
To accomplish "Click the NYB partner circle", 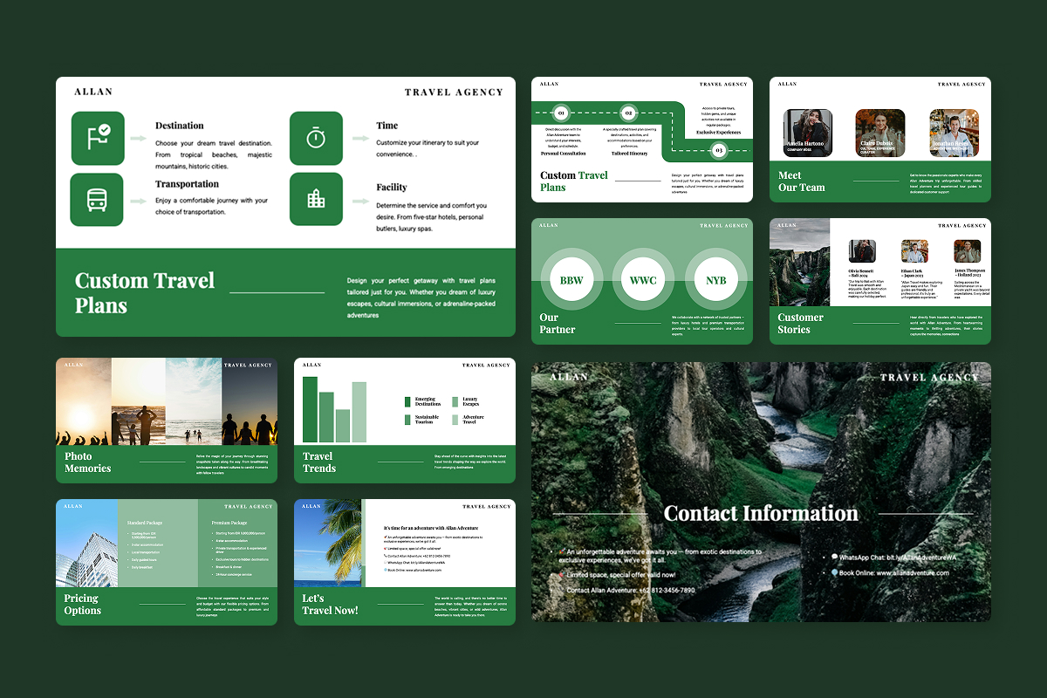I will 715,280.
